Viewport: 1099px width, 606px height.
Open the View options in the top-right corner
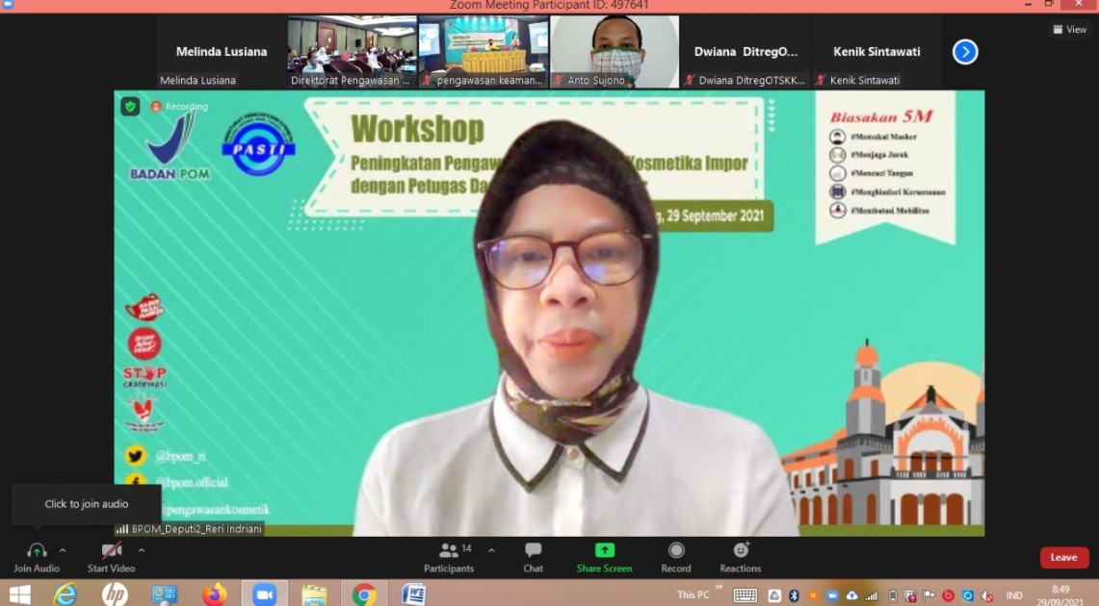coord(1069,29)
